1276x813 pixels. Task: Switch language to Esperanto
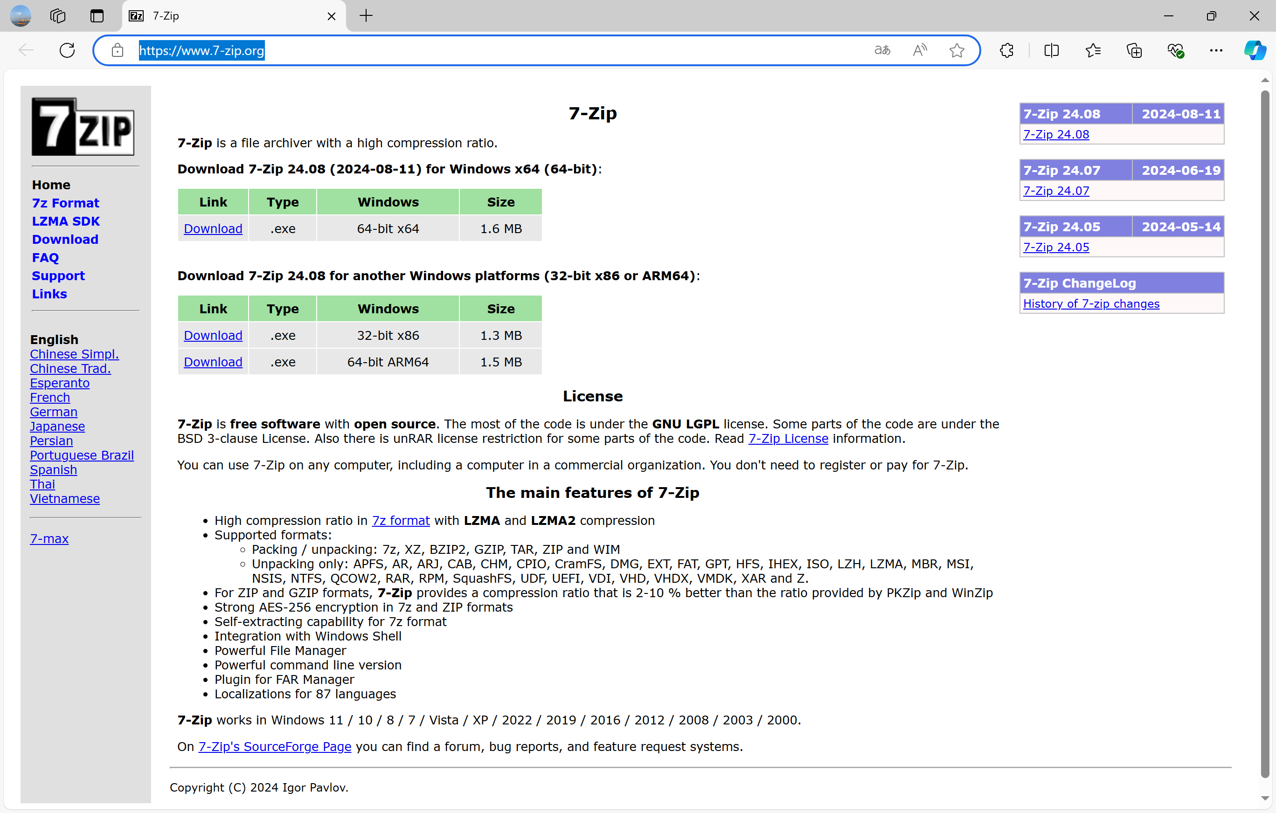click(x=60, y=383)
